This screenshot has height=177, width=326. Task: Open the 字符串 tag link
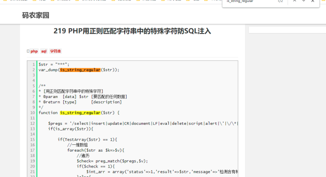point(56,51)
